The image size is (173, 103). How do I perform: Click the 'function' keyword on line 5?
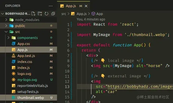[x=122, y=45]
